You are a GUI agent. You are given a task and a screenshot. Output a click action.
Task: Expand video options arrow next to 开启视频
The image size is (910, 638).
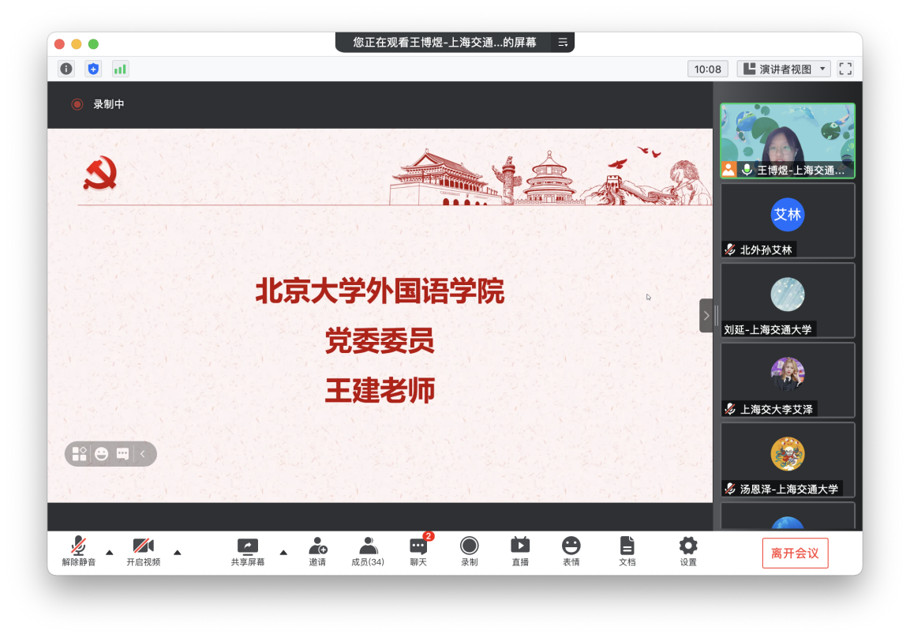click(x=178, y=553)
